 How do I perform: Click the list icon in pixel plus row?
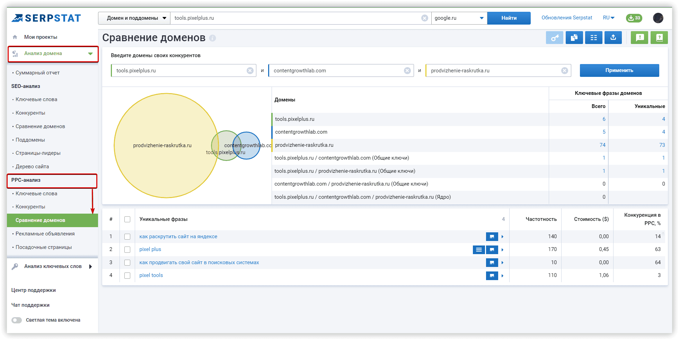479,250
